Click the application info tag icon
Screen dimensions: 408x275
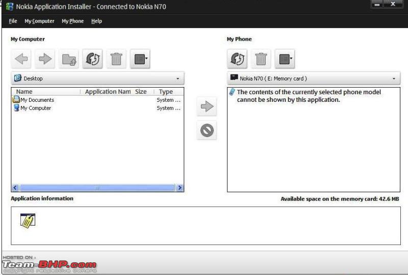click(28, 221)
